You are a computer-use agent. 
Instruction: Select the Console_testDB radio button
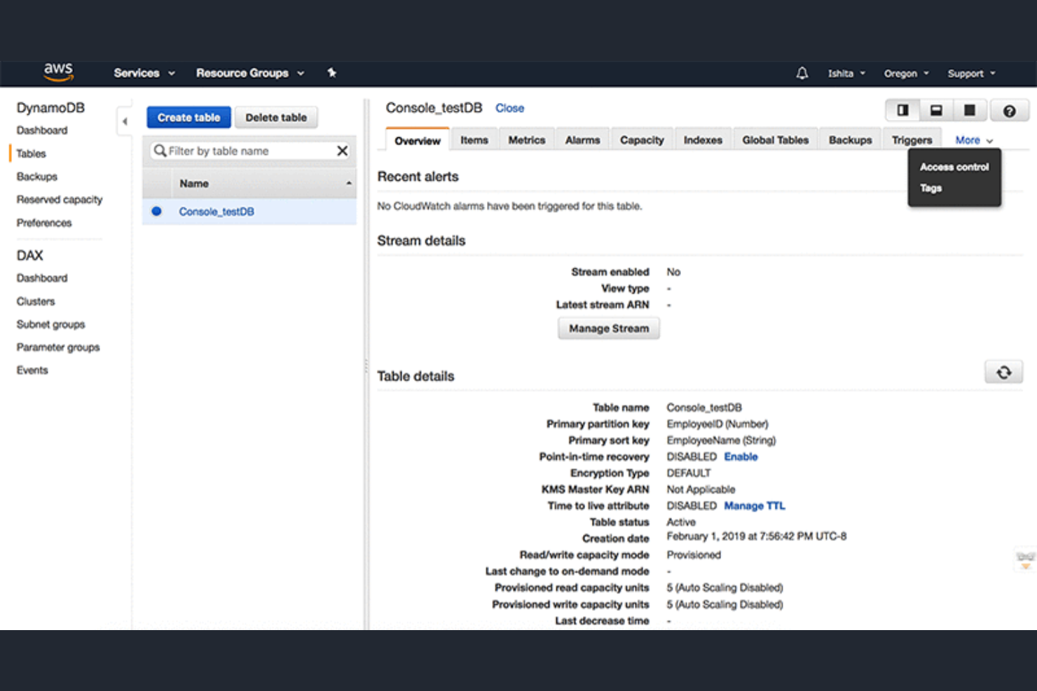(156, 211)
